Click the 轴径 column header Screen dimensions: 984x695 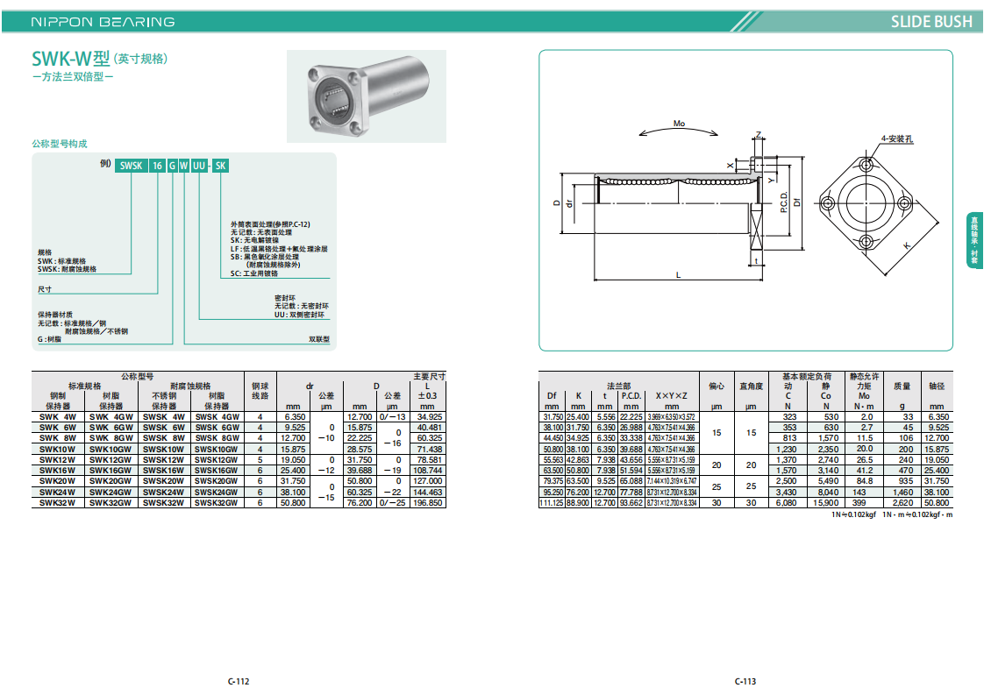pyautogui.click(x=937, y=386)
